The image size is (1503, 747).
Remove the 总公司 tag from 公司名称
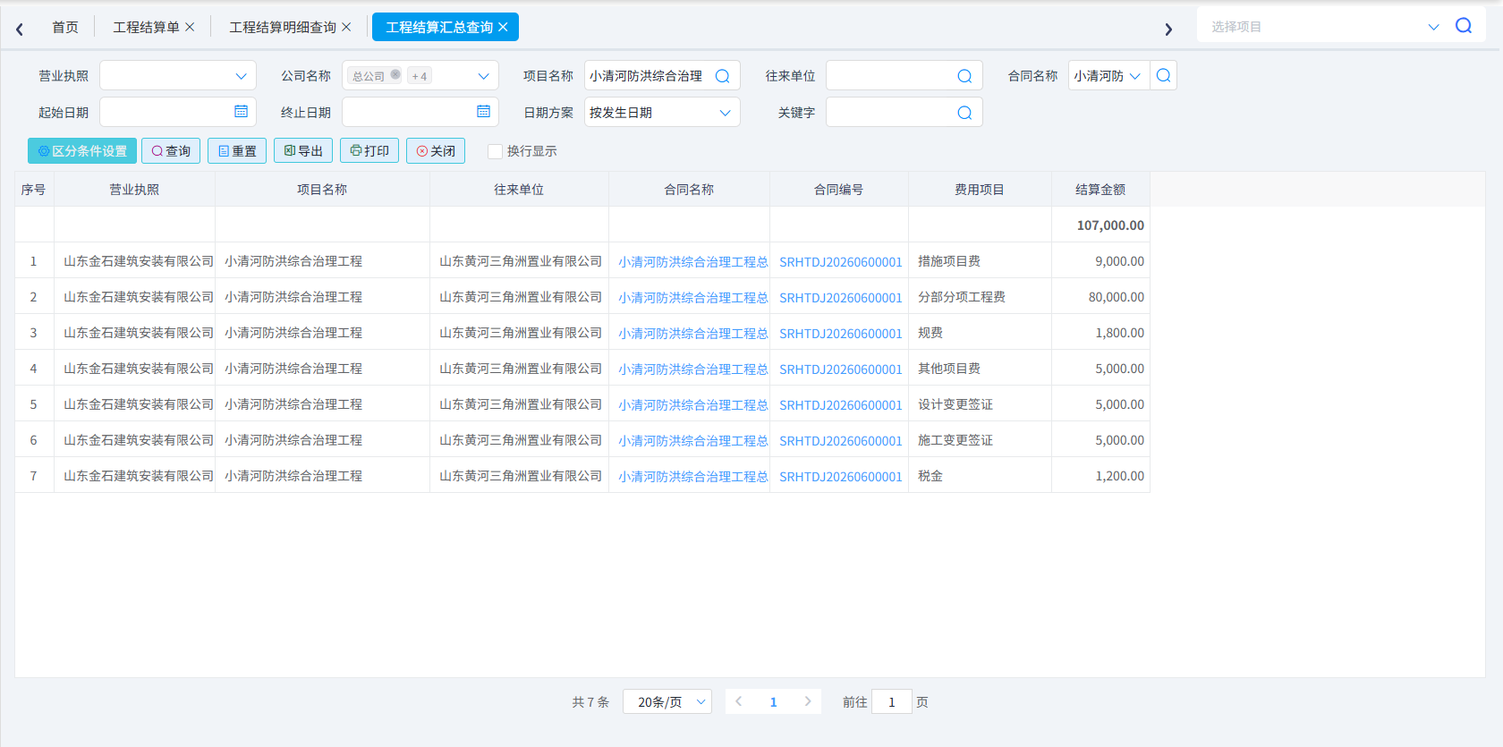coord(395,75)
